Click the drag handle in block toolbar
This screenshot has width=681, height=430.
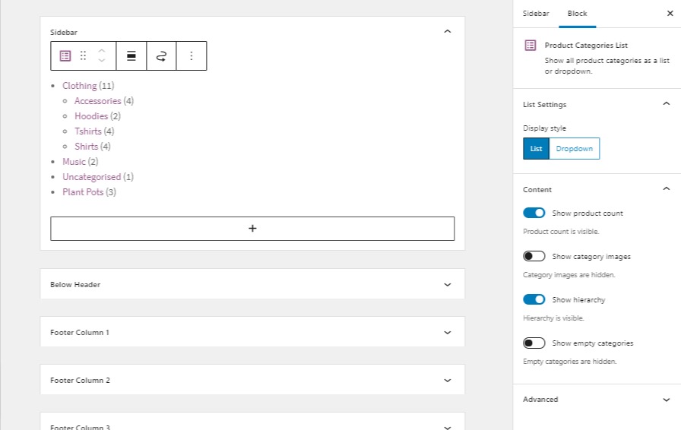pyautogui.click(x=83, y=56)
